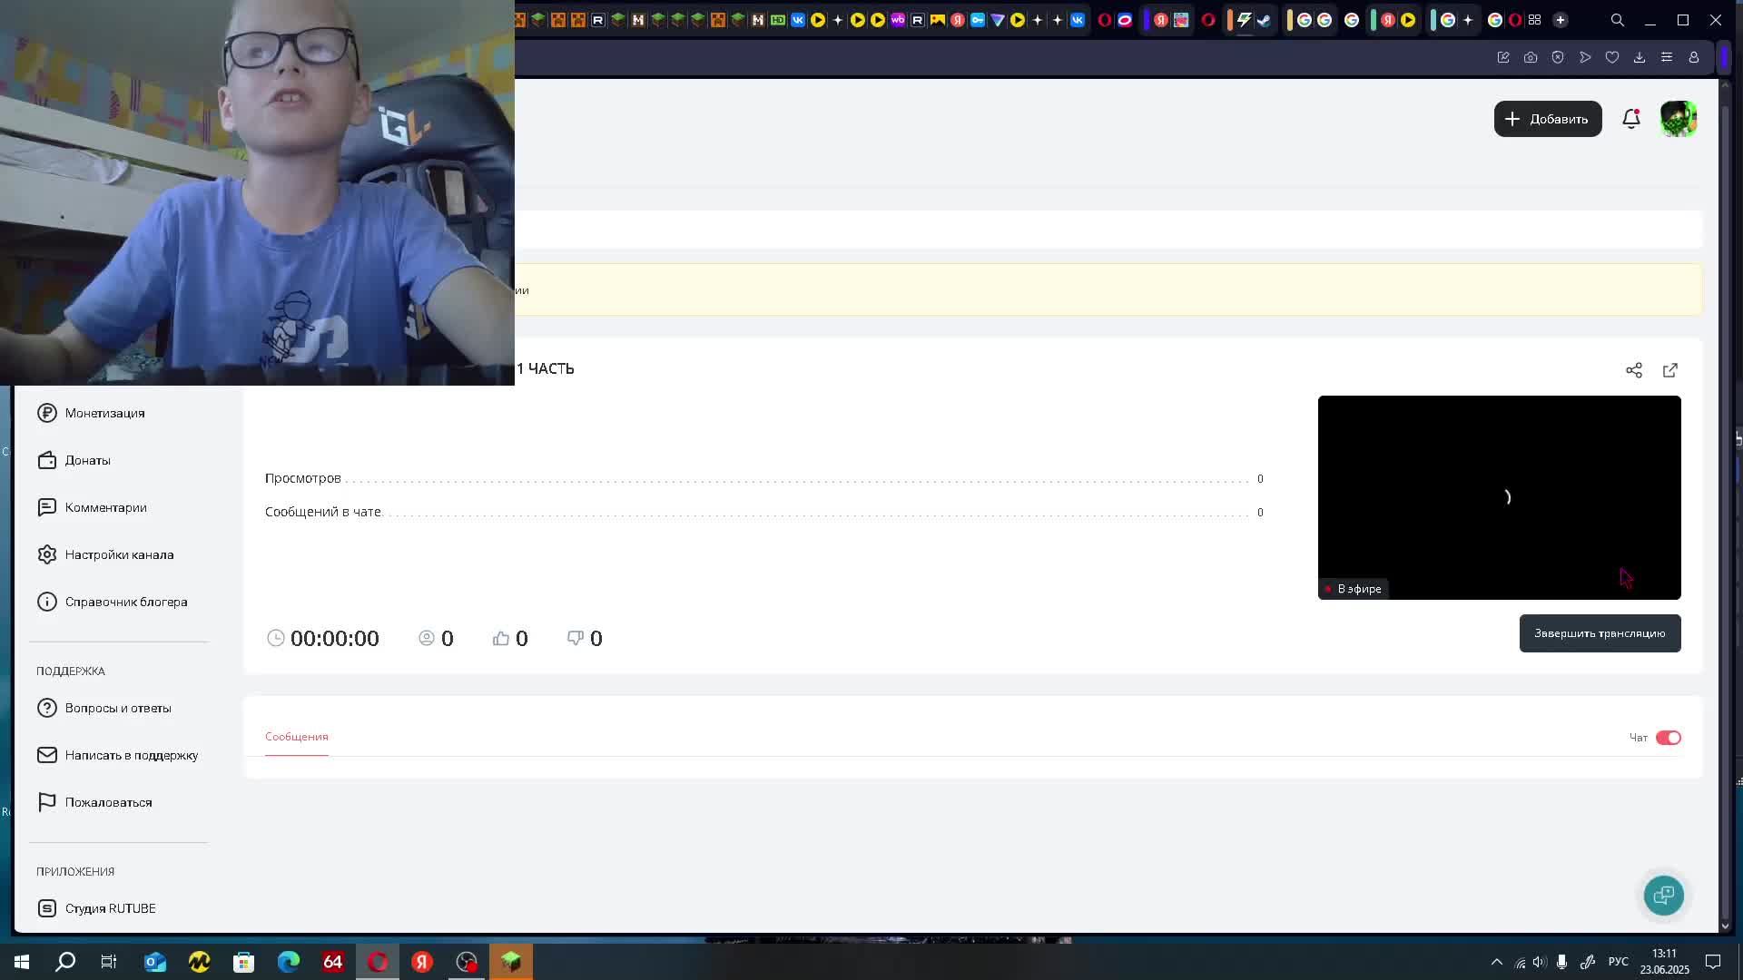Open Монетизация in the sidebar
Screen dimensions: 1743x980
pos(104,413)
